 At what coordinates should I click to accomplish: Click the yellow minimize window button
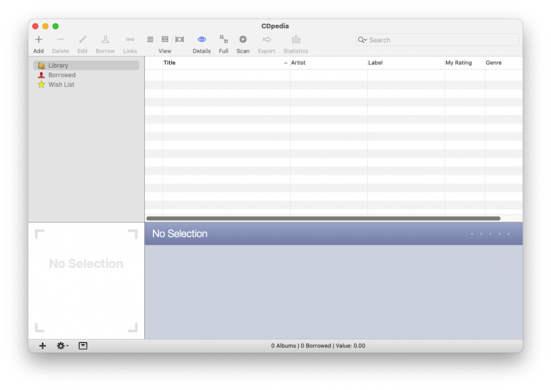coord(45,26)
